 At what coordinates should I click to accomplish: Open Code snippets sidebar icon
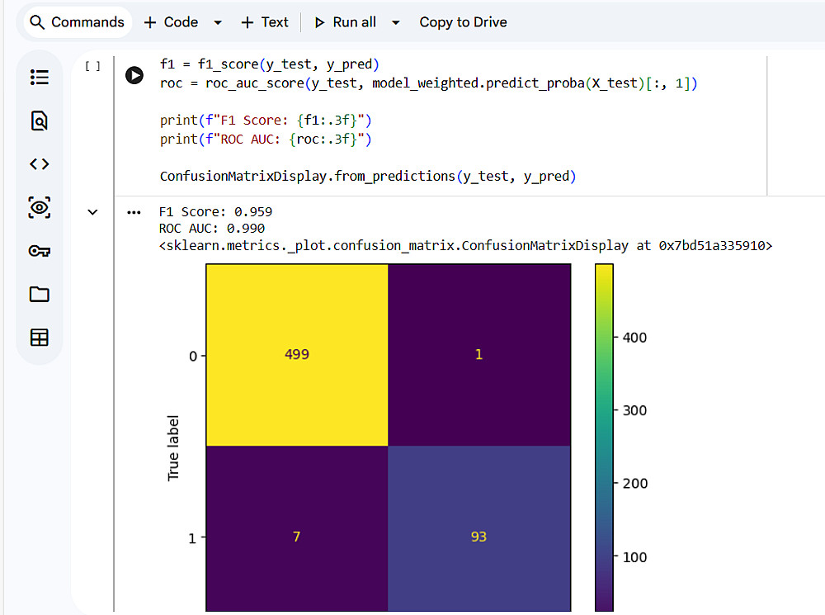tap(39, 164)
